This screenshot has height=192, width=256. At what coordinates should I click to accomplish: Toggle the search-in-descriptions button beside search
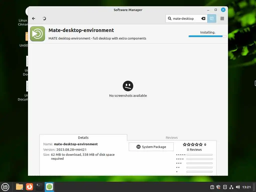click(x=212, y=18)
